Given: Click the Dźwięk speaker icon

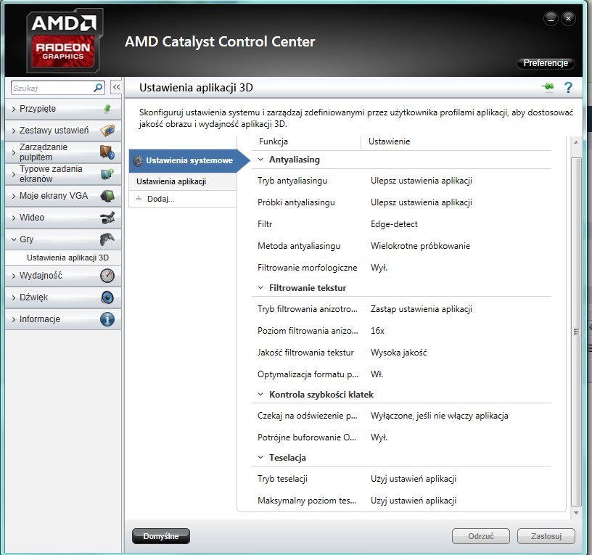Looking at the screenshot, I should (x=107, y=297).
